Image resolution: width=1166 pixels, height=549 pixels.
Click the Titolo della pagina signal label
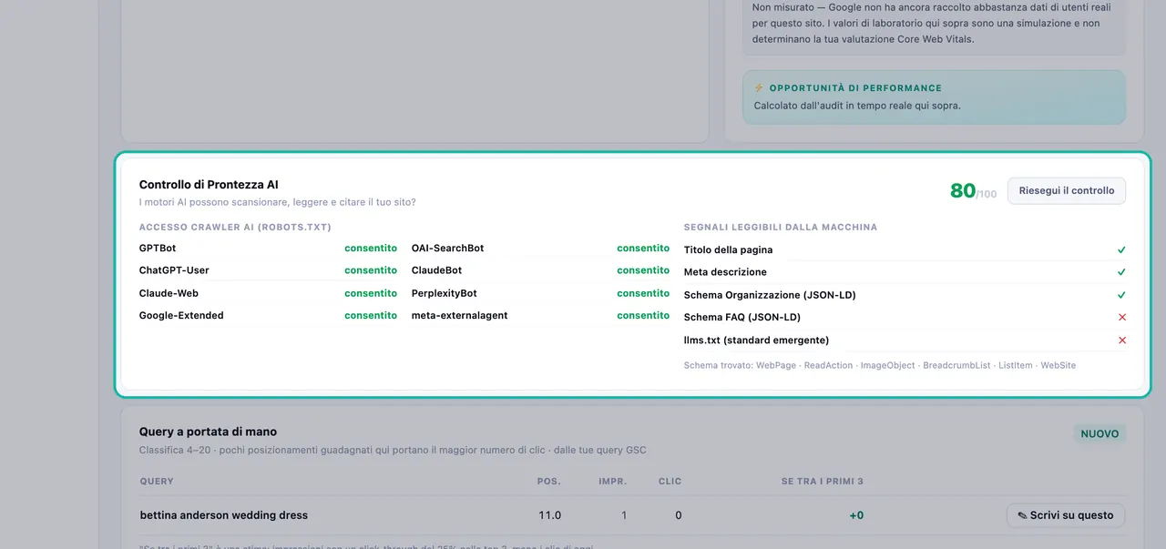(728, 249)
